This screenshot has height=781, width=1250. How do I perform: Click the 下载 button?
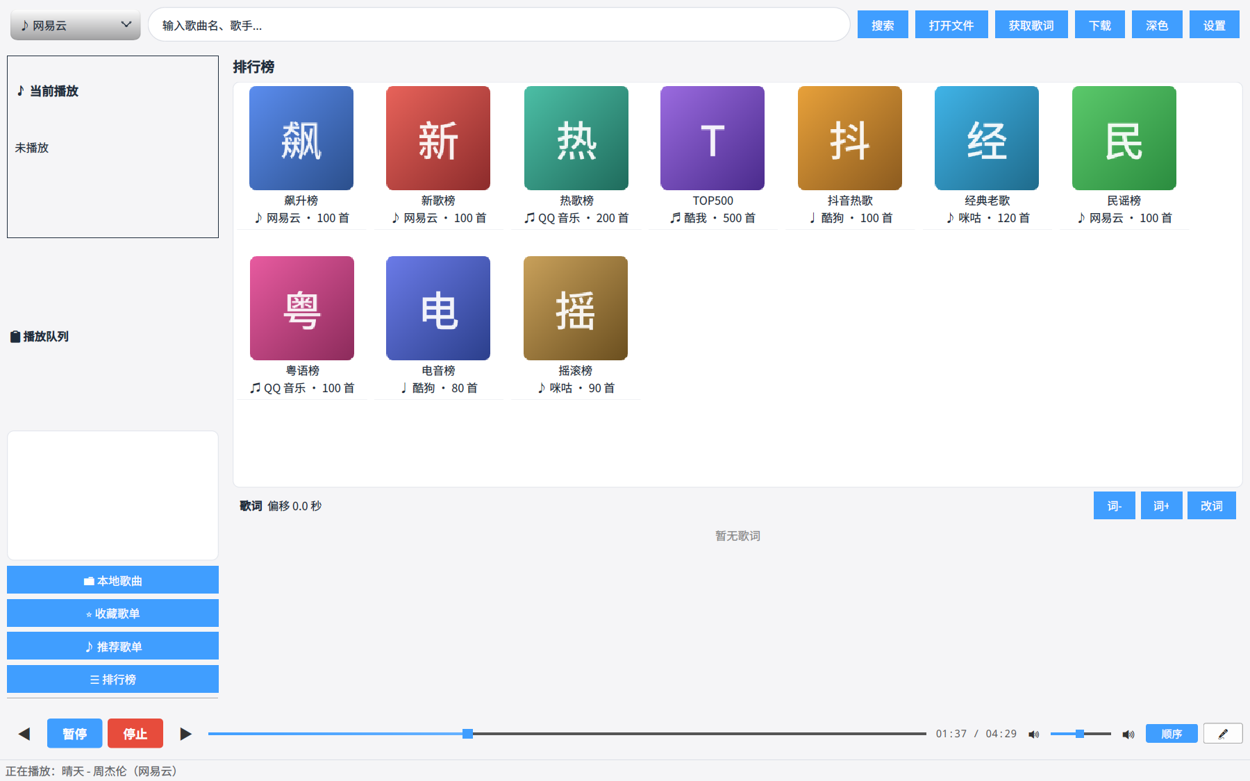click(x=1100, y=25)
